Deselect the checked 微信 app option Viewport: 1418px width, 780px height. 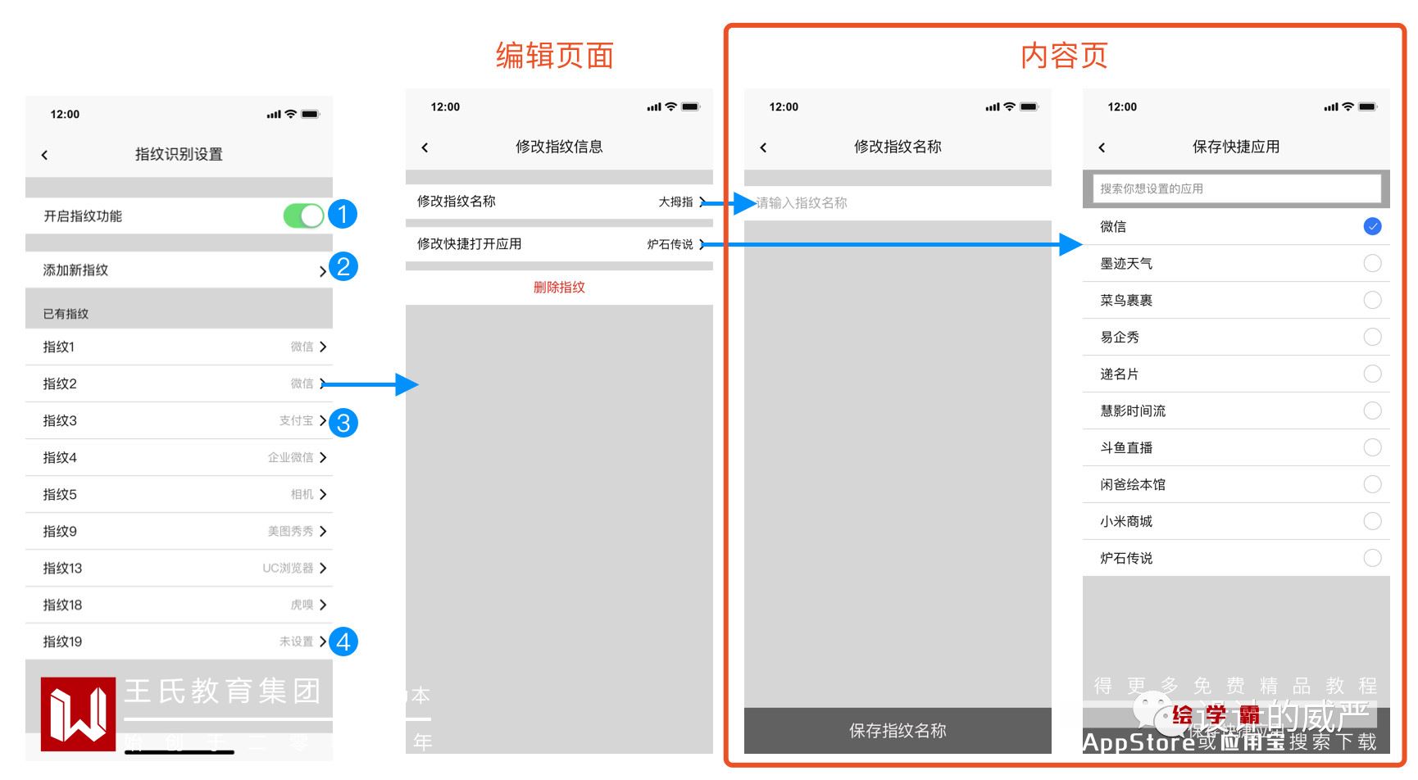pyautogui.click(x=1372, y=226)
